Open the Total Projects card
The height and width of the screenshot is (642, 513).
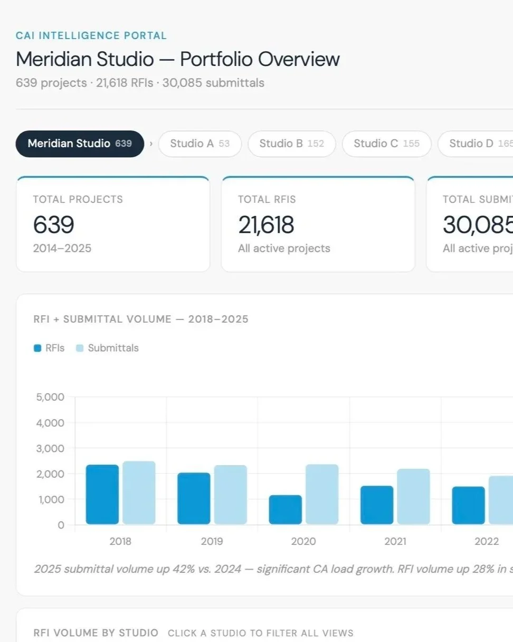pyautogui.click(x=113, y=224)
